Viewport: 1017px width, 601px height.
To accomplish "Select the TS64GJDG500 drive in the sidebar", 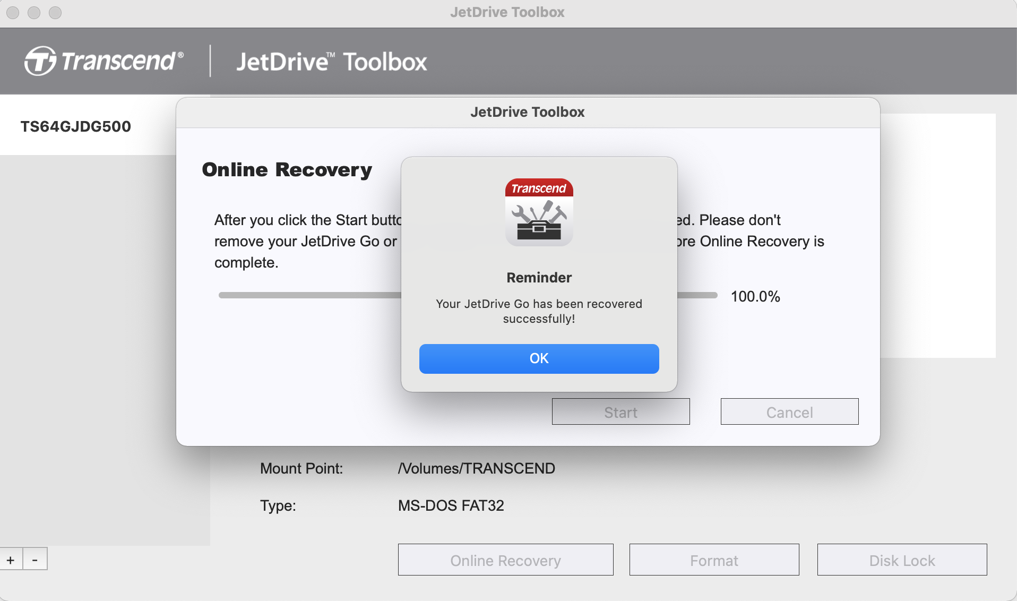I will 88,126.
